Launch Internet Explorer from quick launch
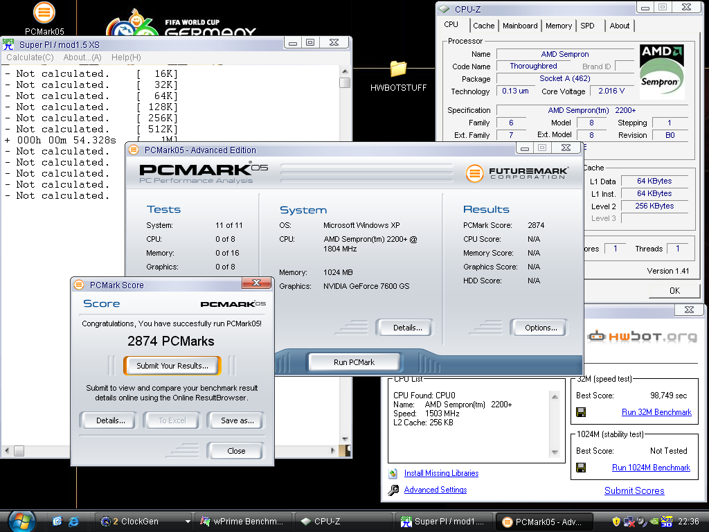The height and width of the screenshot is (532, 709). [x=73, y=522]
